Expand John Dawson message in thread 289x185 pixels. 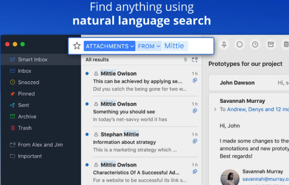pyautogui.click(x=249, y=83)
